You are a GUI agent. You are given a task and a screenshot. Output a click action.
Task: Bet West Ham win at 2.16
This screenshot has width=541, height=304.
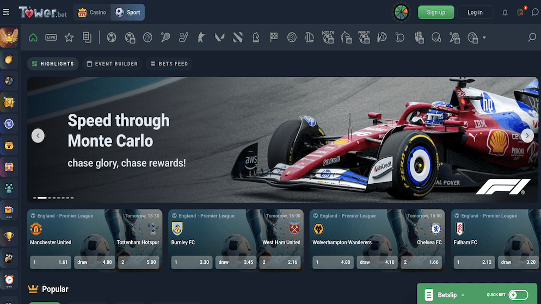click(280, 262)
